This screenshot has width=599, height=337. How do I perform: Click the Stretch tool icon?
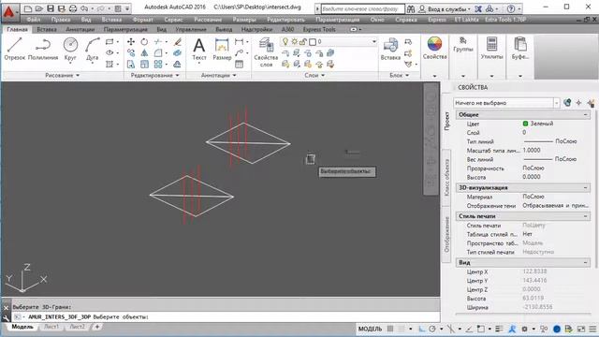pos(131,65)
